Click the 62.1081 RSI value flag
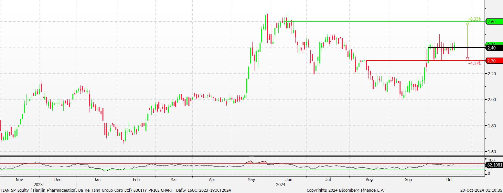This screenshot has height=193, width=503. (x=494, y=165)
